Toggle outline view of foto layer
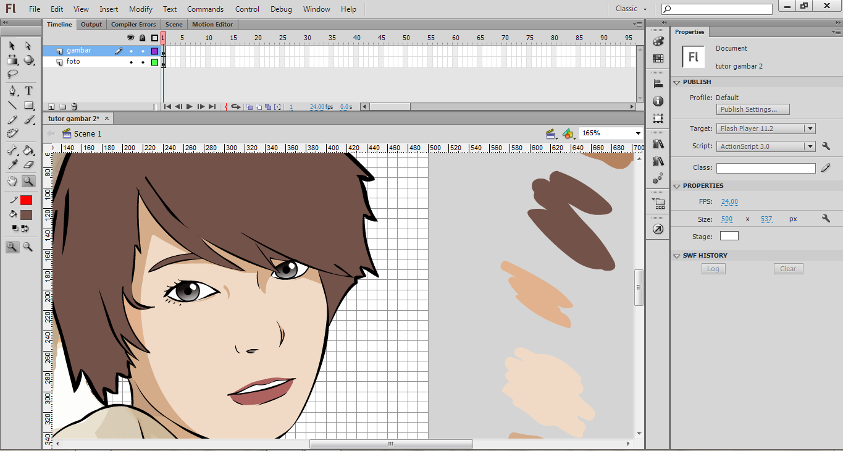 (x=154, y=62)
